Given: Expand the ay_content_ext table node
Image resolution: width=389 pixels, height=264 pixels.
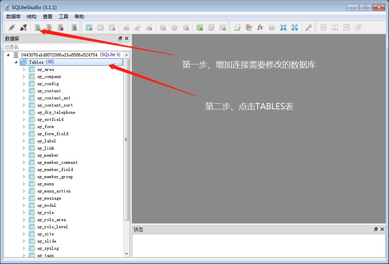Looking at the screenshot, I should pyautogui.click(x=24, y=98).
